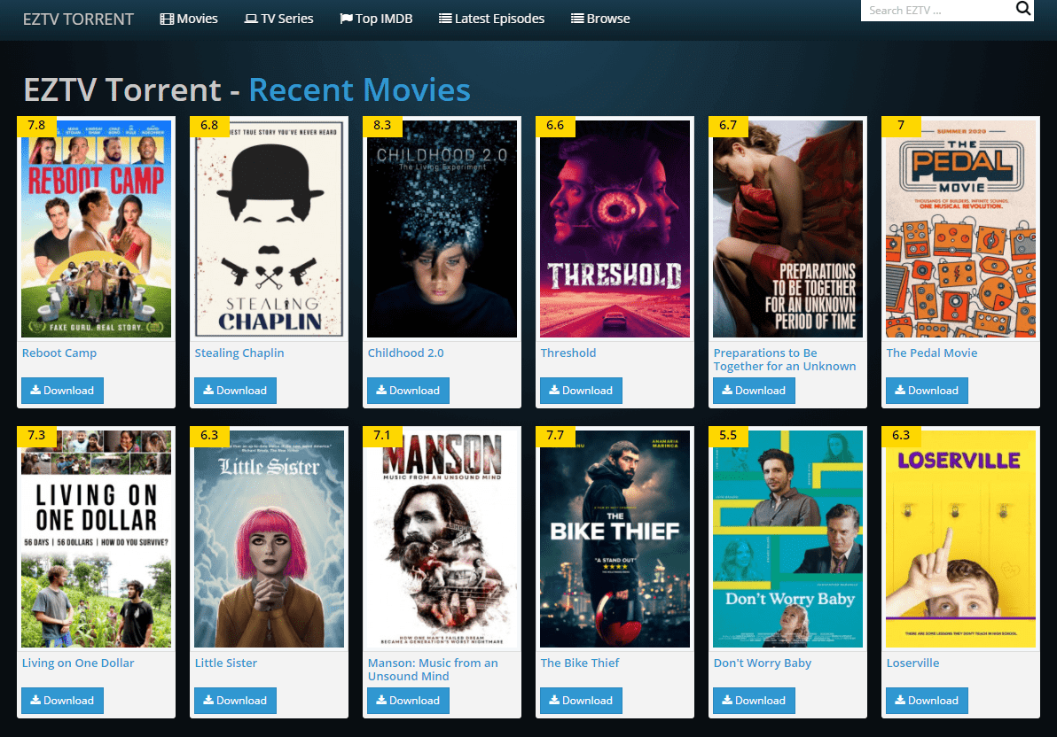
Task: Click the search magnifier icon
Action: pyautogui.click(x=1022, y=10)
